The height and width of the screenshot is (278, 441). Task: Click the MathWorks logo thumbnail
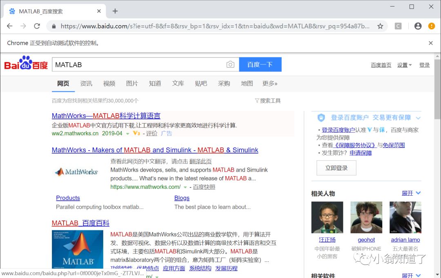(76, 172)
